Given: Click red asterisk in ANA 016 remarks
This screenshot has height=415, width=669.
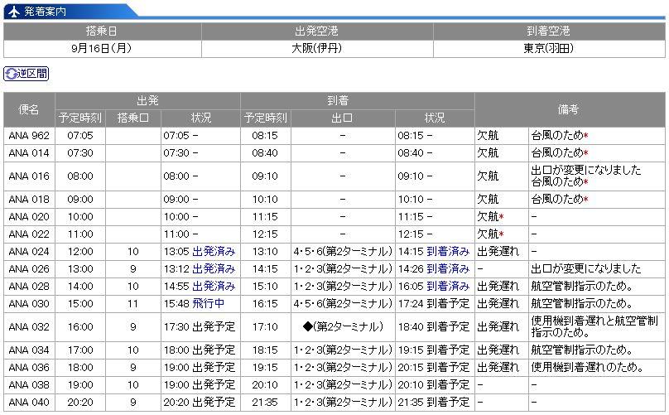Looking at the screenshot, I should tap(585, 182).
